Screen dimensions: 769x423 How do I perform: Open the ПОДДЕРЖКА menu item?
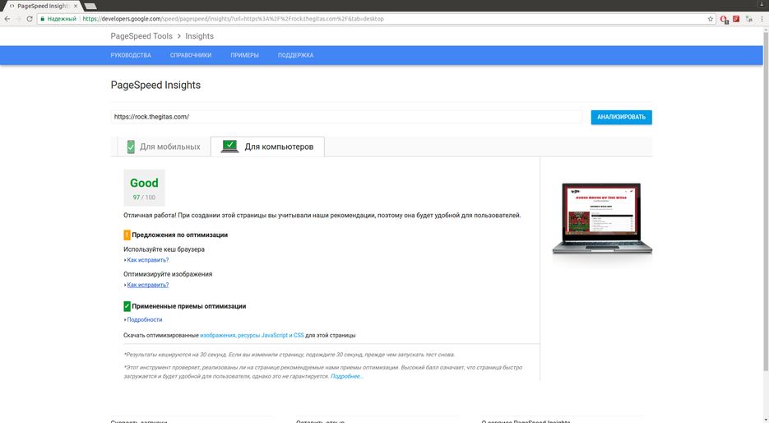click(295, 55)
